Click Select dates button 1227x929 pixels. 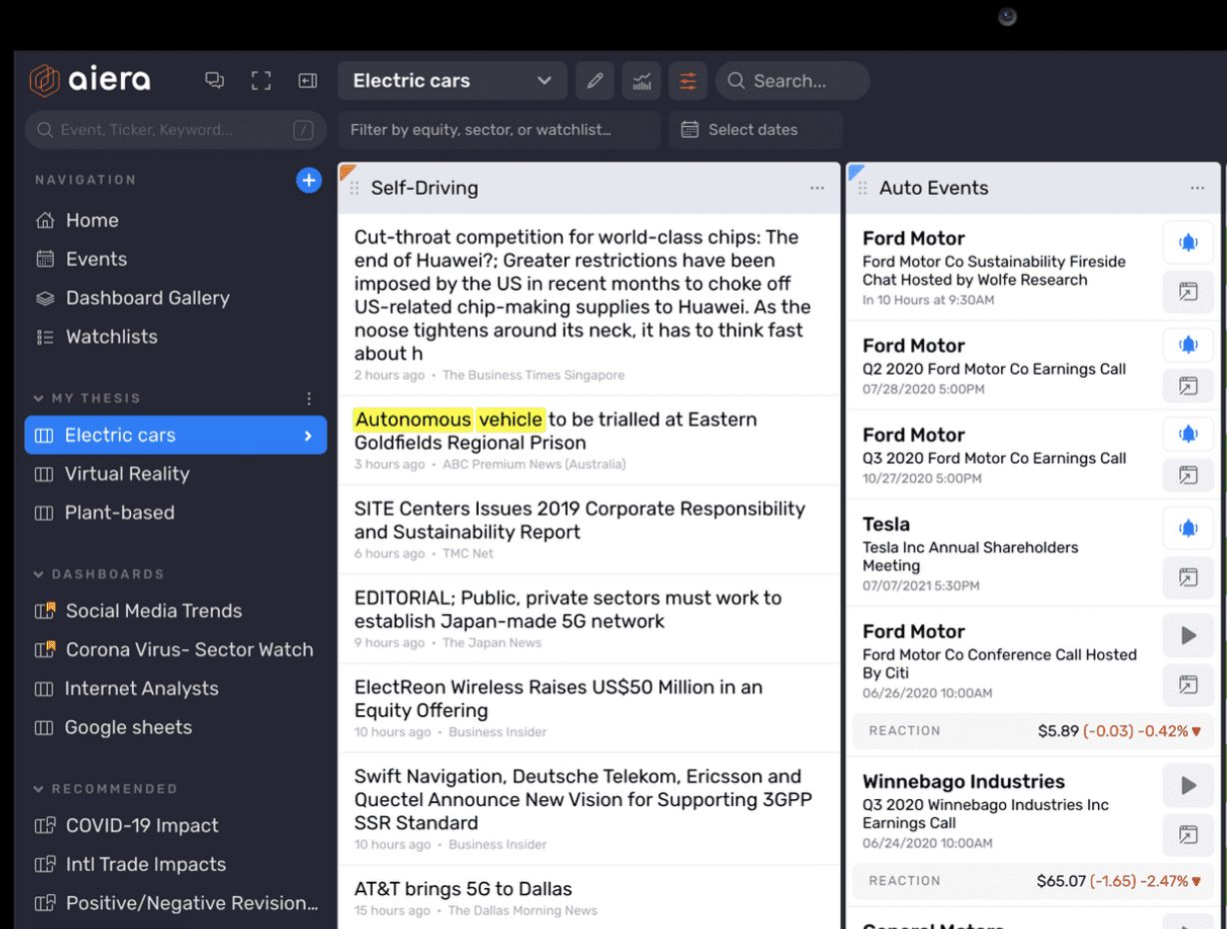[754, 130]
